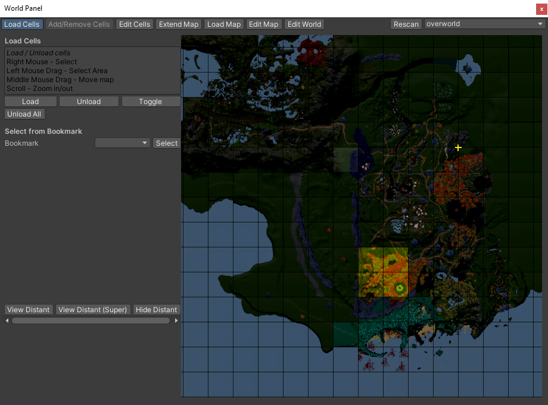Click the Load button
The height and width of the screenshot is (405, 548).
(30, 102)
